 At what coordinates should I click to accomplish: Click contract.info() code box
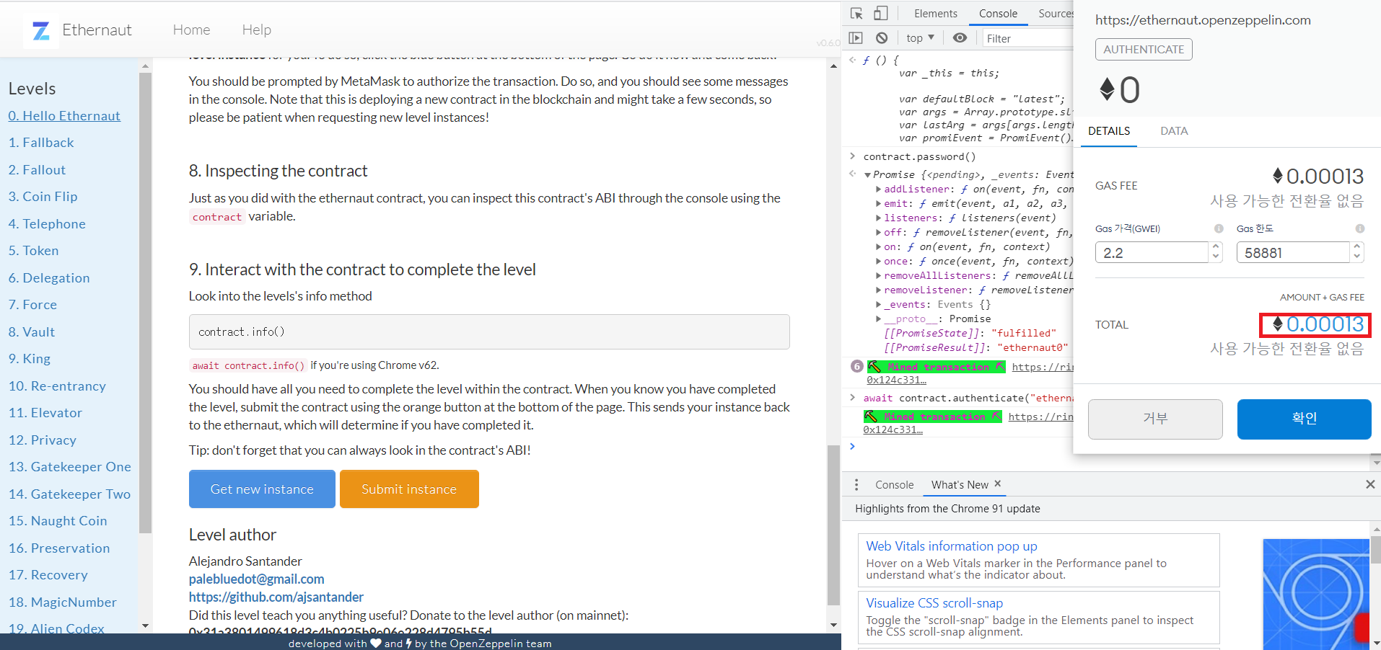tap(489, 331)
